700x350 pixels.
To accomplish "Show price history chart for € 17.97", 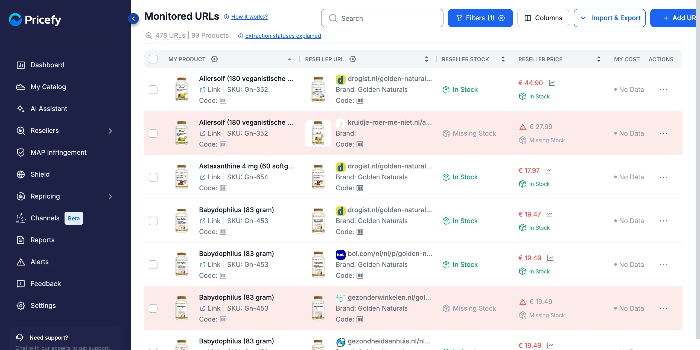I will click(549, 170).
